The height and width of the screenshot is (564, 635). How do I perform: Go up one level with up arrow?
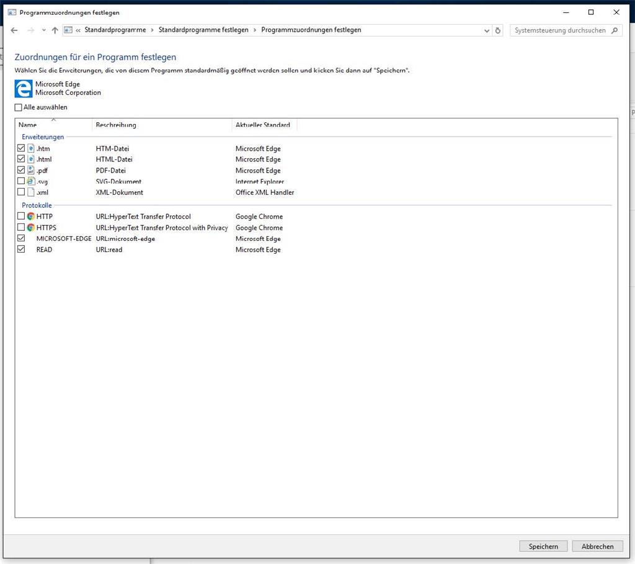55,30
